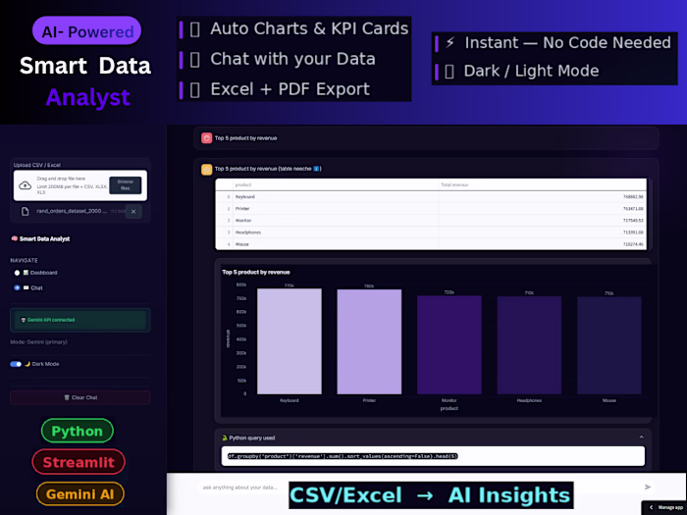The image size is (687, 515).
Task: Click the Monitor bar in the chart
Action: 449,344
